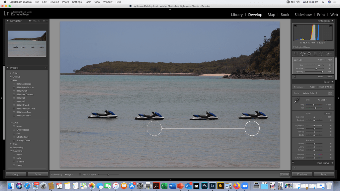This screenshot has height=191, width=340.
Task: Switch to the Library module
Action: [237, 15]
